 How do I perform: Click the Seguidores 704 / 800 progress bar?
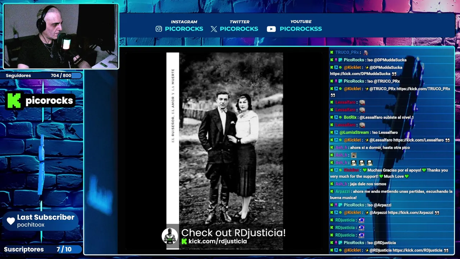pyautogui.click(x=41, y=76)
